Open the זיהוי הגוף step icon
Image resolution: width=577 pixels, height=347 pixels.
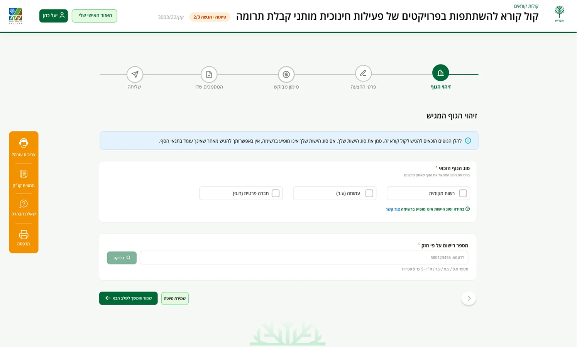[x=440, y=73]
